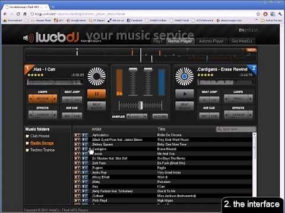This screenshot has height=213, width=285.
Task: Choose next effect on deck 2
Action: click(251, 115)
